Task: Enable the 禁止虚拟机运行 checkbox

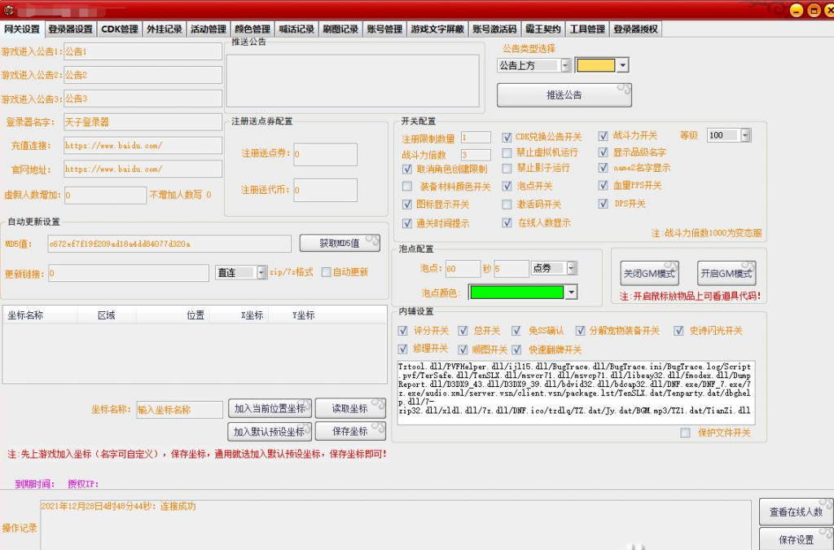Action: [507, 152]
